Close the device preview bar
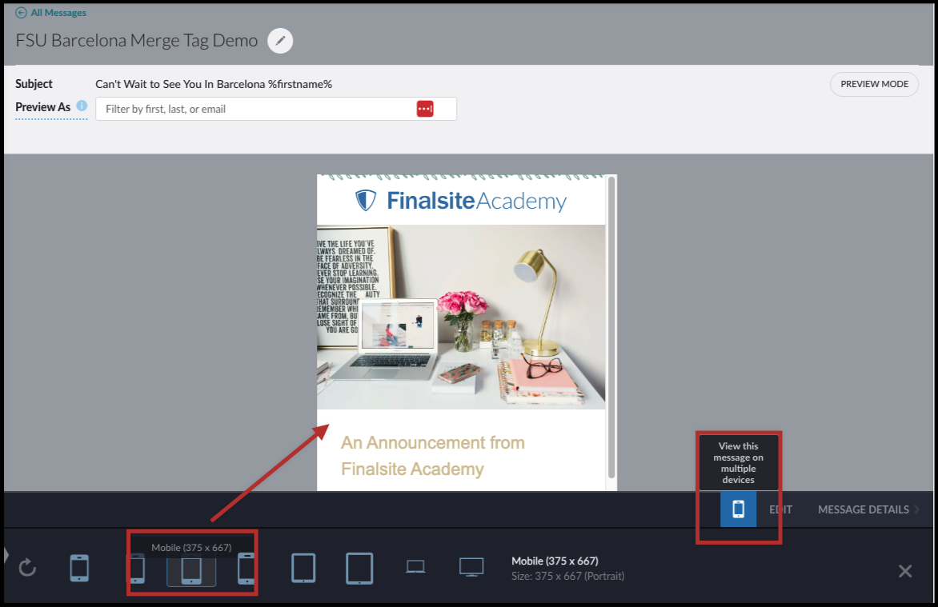Image resolution: width=938 pixels, height=607 pixels. tap(905, 571)
